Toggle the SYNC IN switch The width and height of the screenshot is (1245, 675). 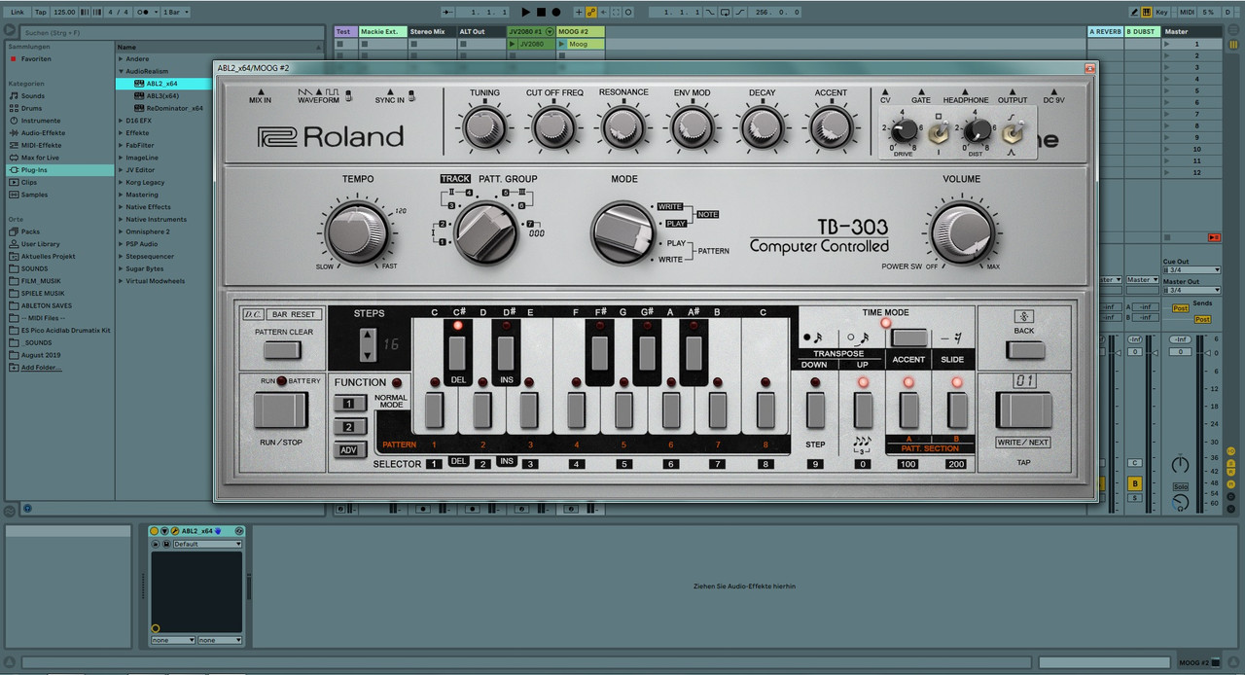click(411, 95)
